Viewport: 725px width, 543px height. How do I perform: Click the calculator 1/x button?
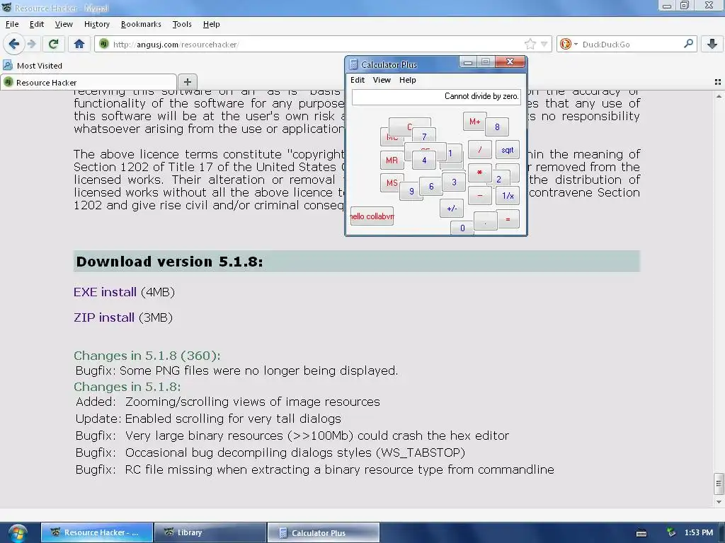pos(508,196)
